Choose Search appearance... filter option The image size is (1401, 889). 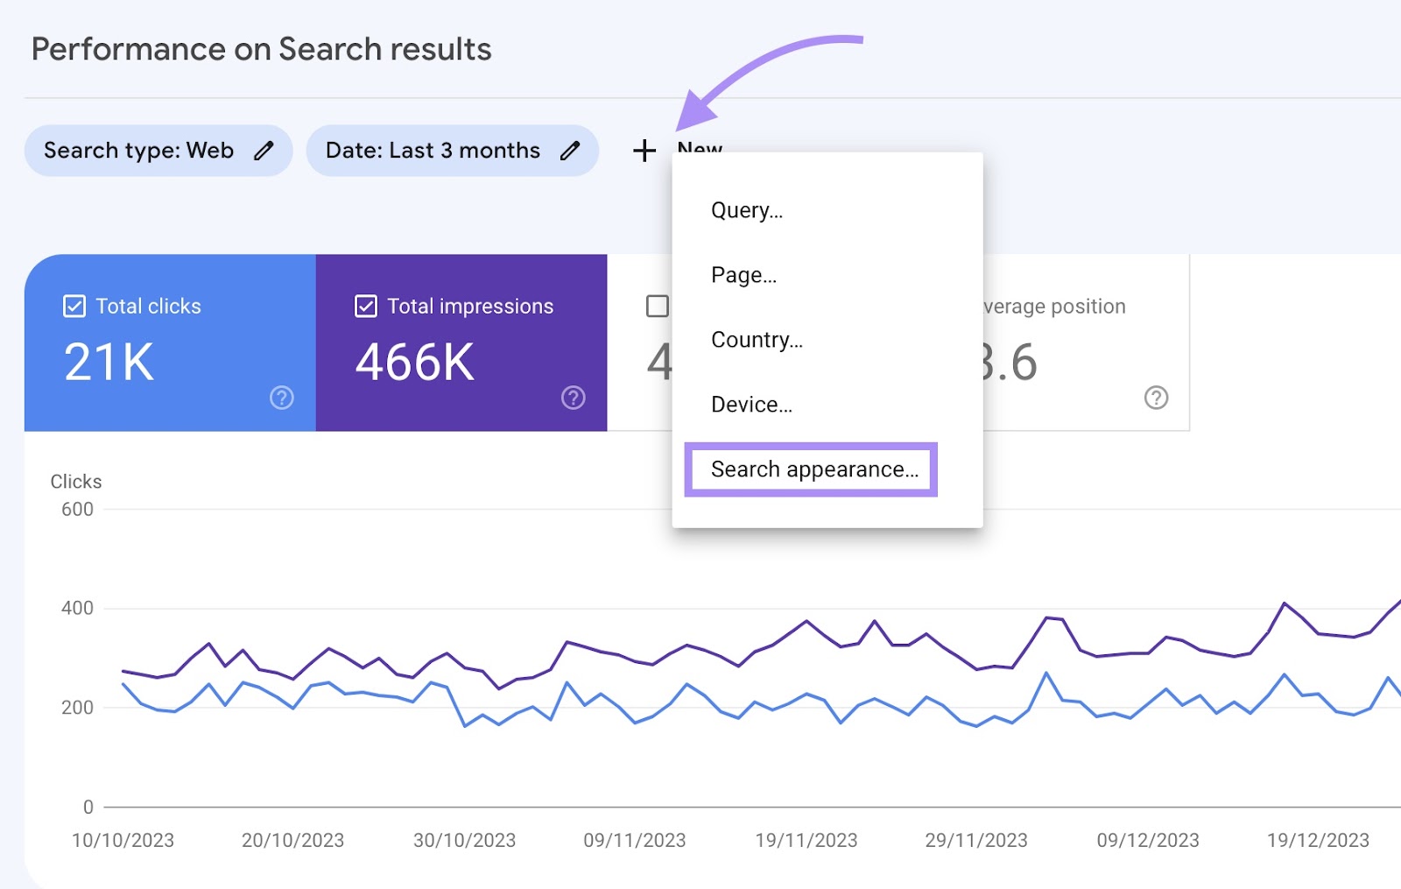coord(813,469)
